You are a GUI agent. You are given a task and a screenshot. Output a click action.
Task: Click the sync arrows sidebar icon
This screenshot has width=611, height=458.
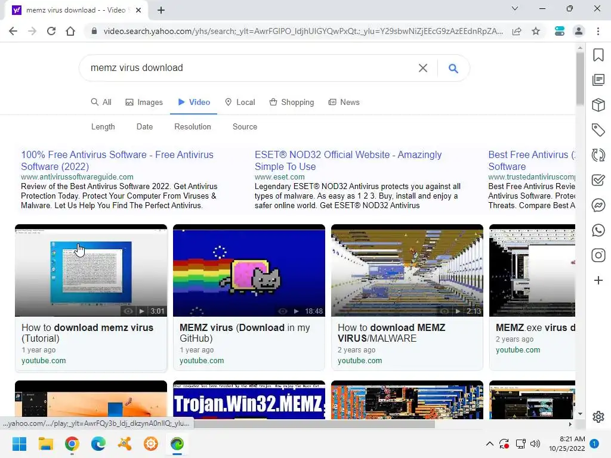(598, 155)
